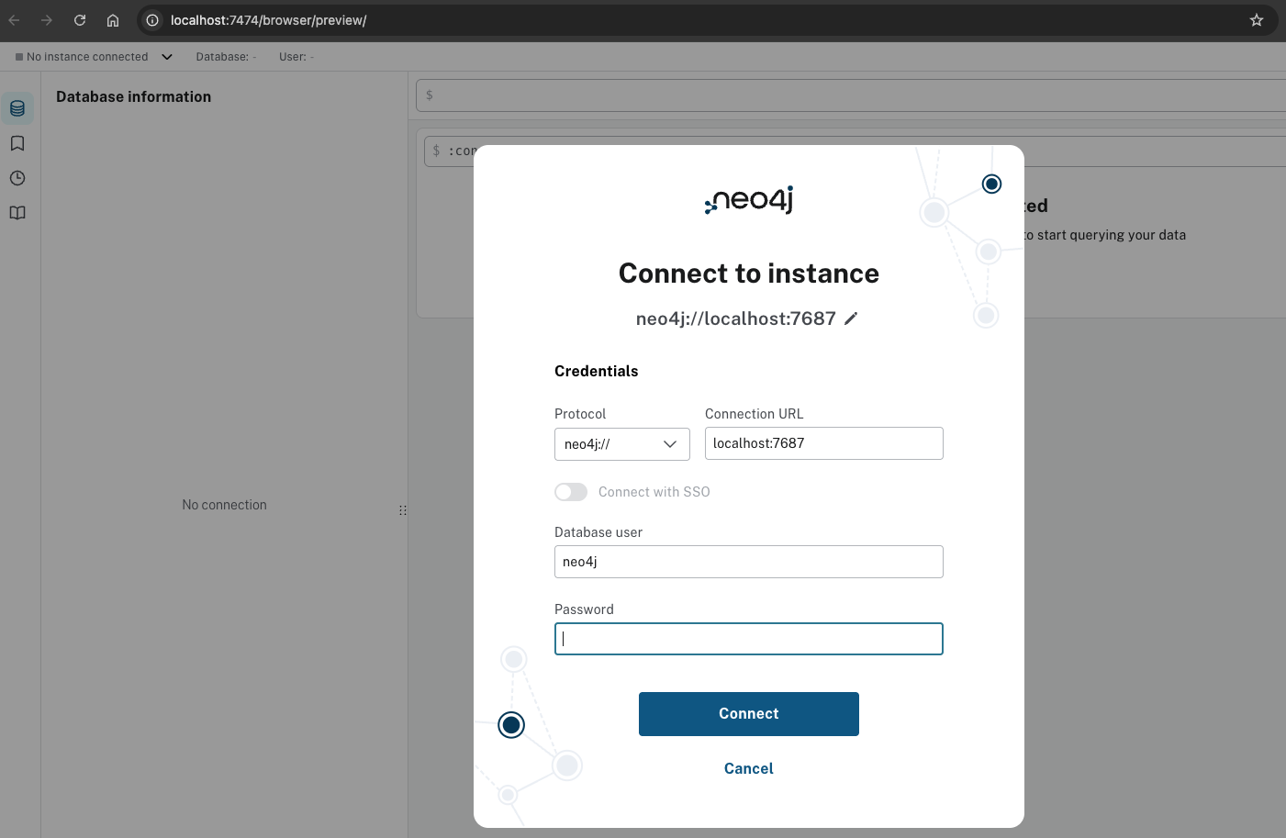
Task: Open the saved Cypher bookmarks icon
Action: click(17, 143)
